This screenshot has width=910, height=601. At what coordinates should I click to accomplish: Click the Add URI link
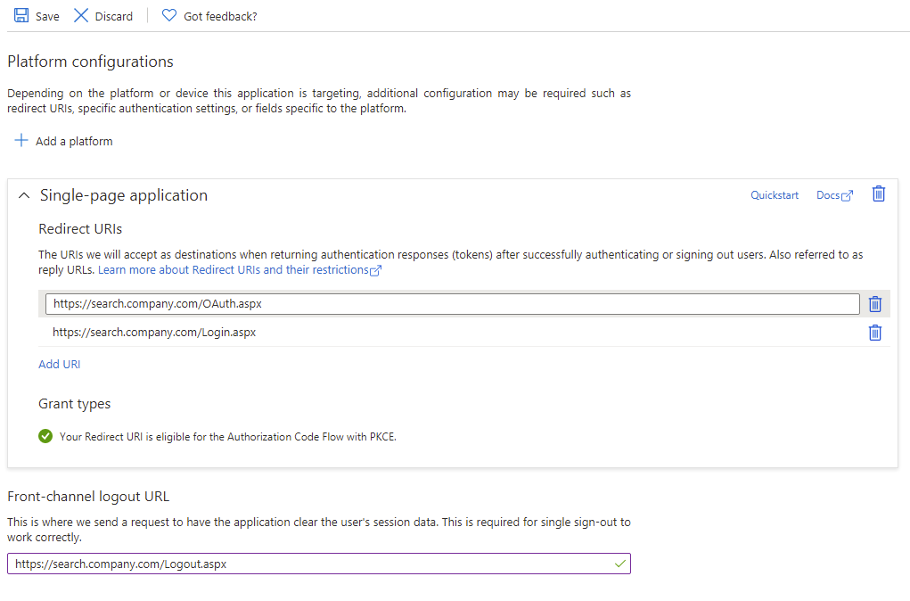[x=59, y=364]
